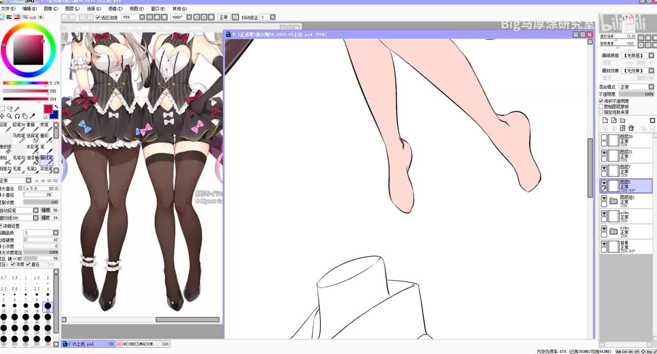Hide the 背景 layer eye icon
This screenshot has height=354, width=657.
(x=604, y=244)
